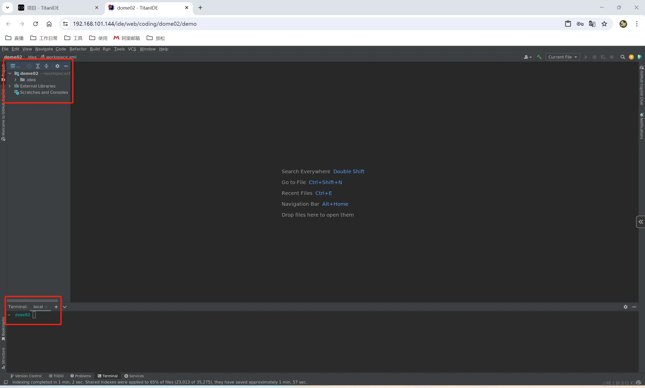Expand the .idea folder node
This screenshot has height=388, width=645.
(x=15, y=80)
